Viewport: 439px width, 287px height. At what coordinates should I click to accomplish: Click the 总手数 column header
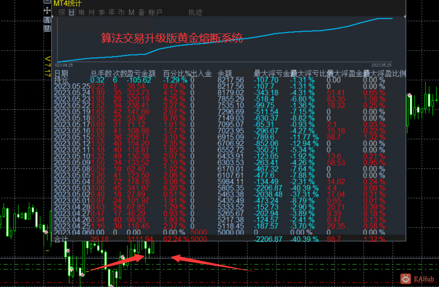pos(101,74)
